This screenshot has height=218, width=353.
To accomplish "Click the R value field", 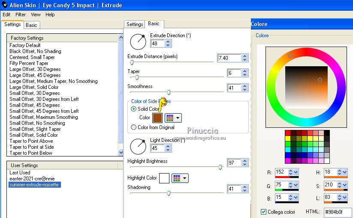I will click(281, 172).
